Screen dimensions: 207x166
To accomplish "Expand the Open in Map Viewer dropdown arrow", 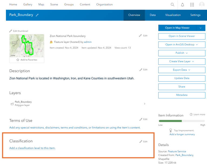I will coord(201,28).
